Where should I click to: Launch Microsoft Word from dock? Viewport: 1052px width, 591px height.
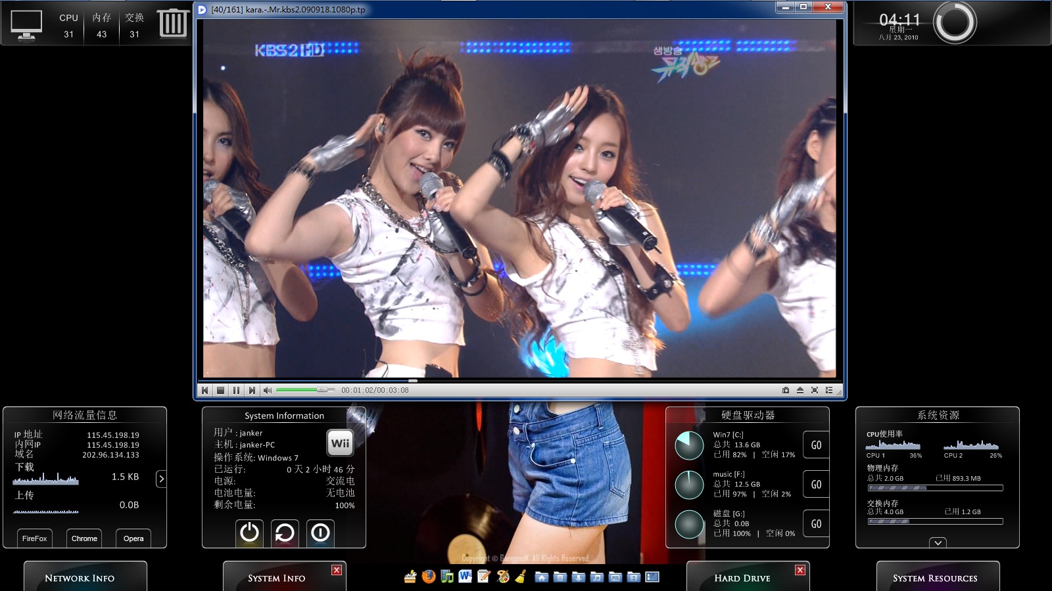coord(466,577)
